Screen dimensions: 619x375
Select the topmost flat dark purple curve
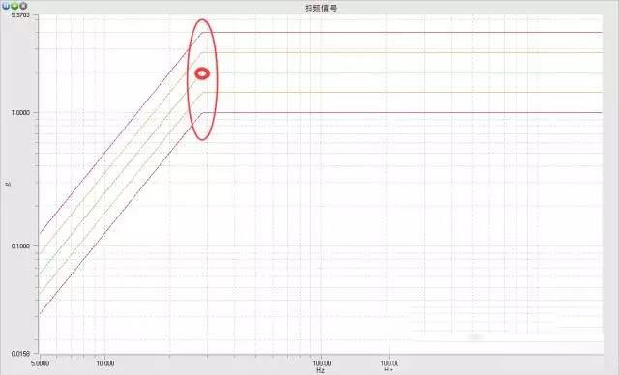(402, 32)
